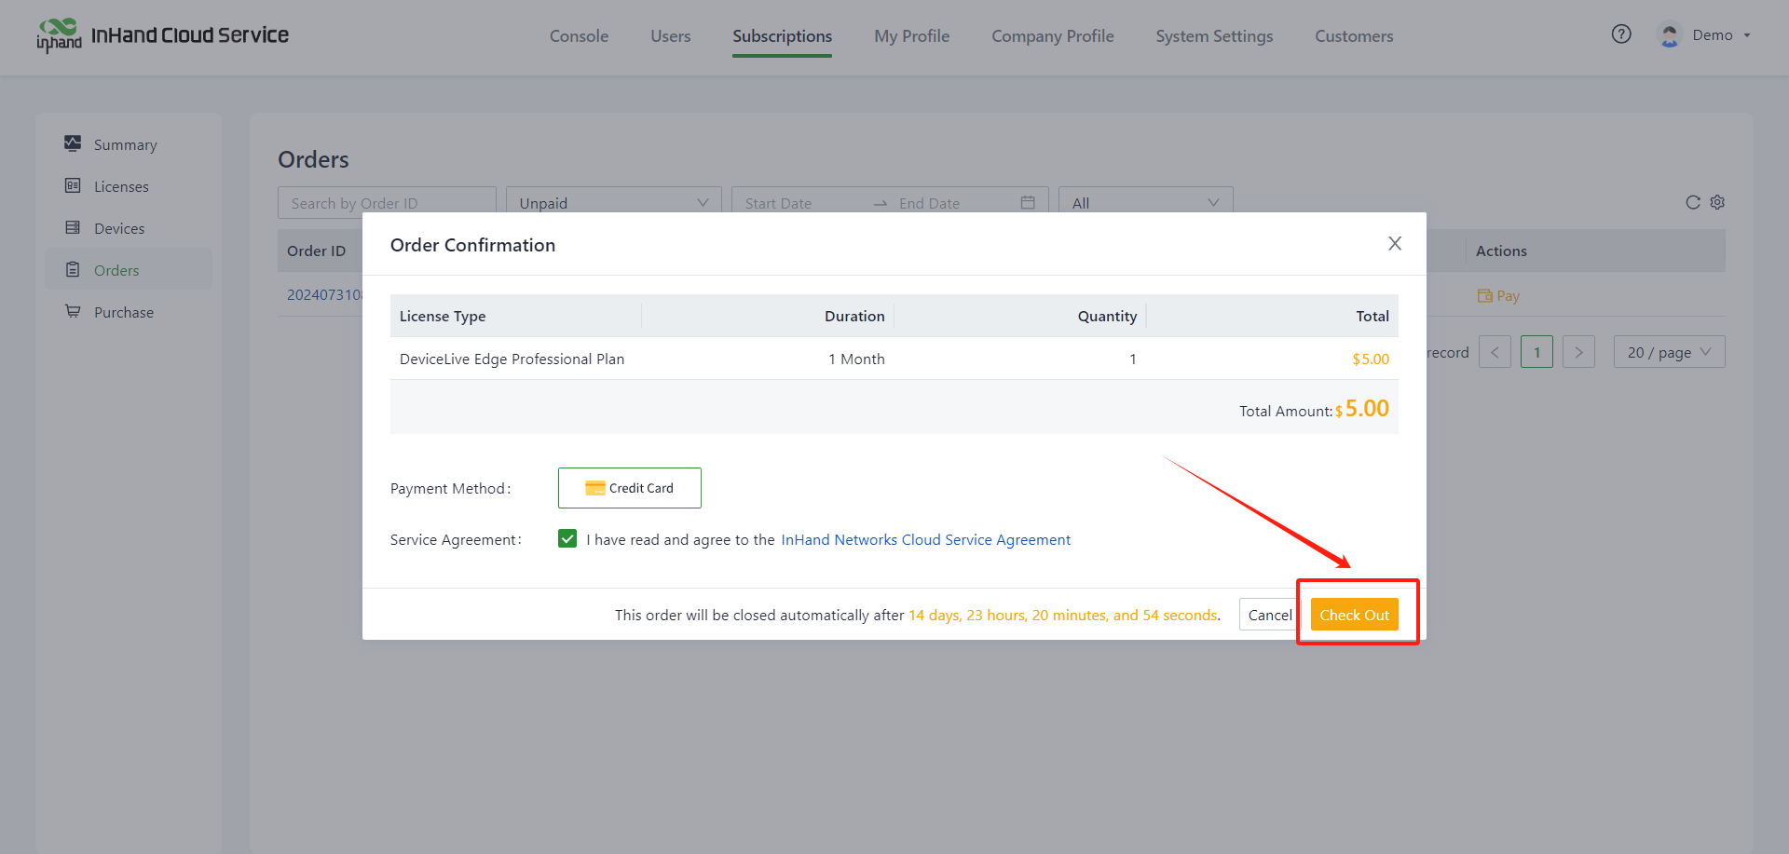Go to Licenses in sidebar
The height and width of the screenshot is (854, 1789).
(121, 187)
